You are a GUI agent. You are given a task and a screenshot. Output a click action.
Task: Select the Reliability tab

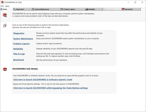point(94,9)
